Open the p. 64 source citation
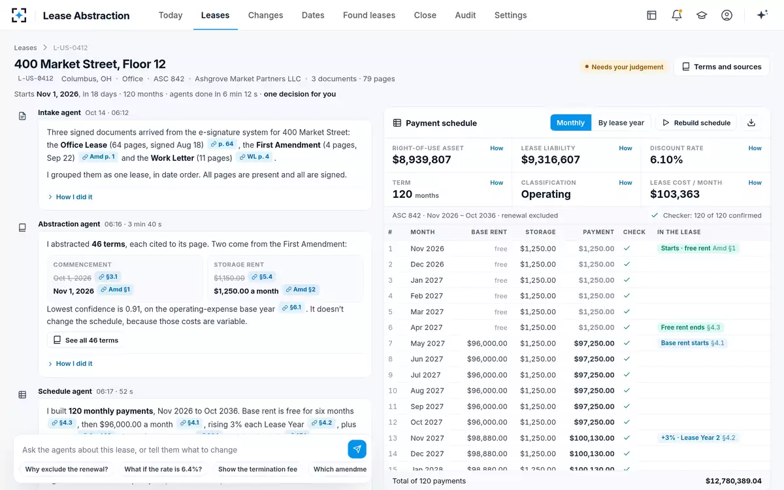Viewport: 784px width, 490px height. click(x=222, y=144)
